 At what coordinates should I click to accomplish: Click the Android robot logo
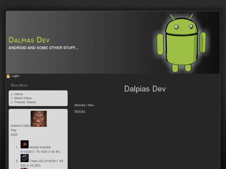pyautogui.click(x=182, y=43)
